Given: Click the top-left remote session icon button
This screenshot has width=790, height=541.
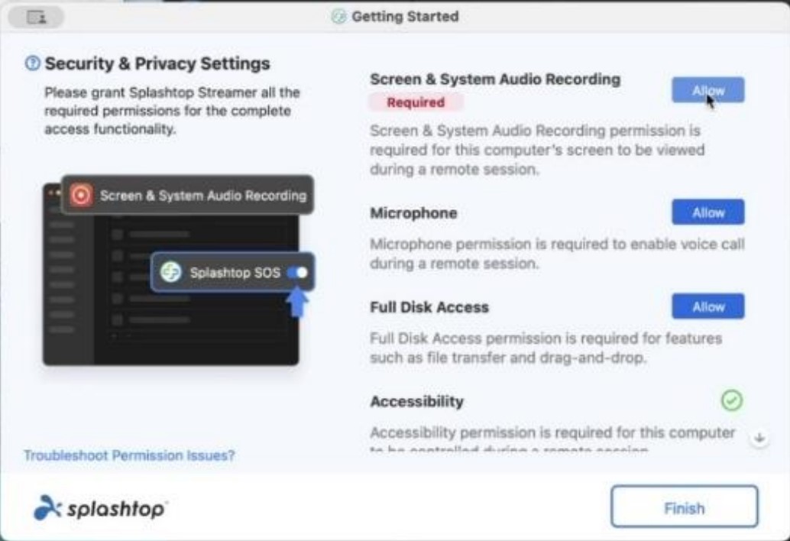Looking at the screenshot, I should (x=36, y=17).
